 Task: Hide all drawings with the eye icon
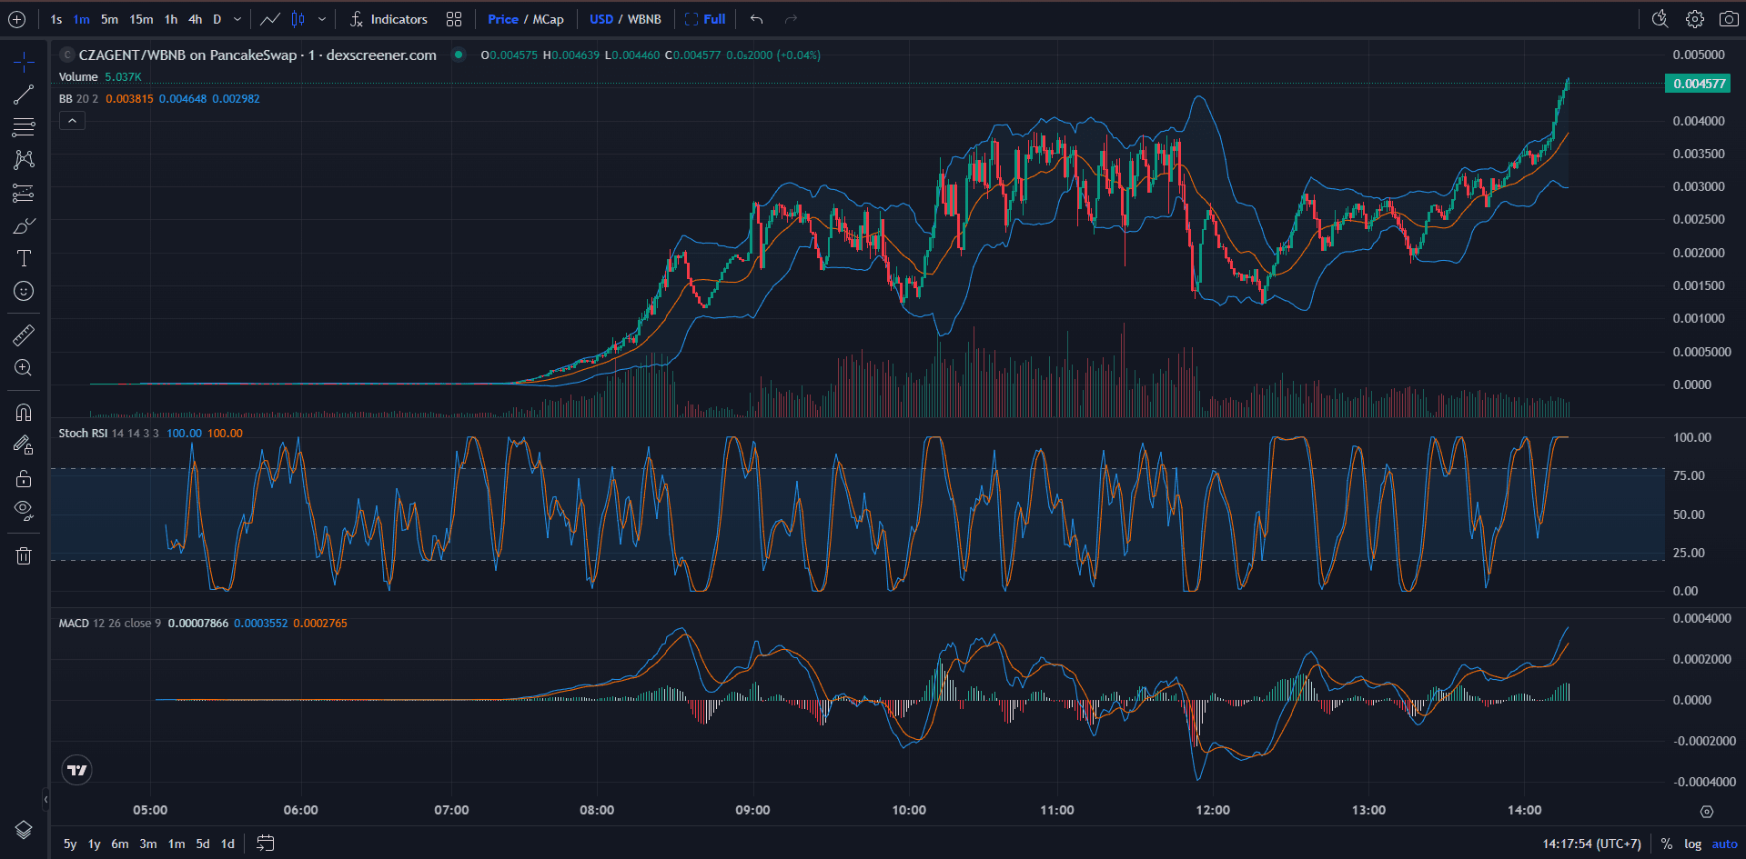pos(23,509)
